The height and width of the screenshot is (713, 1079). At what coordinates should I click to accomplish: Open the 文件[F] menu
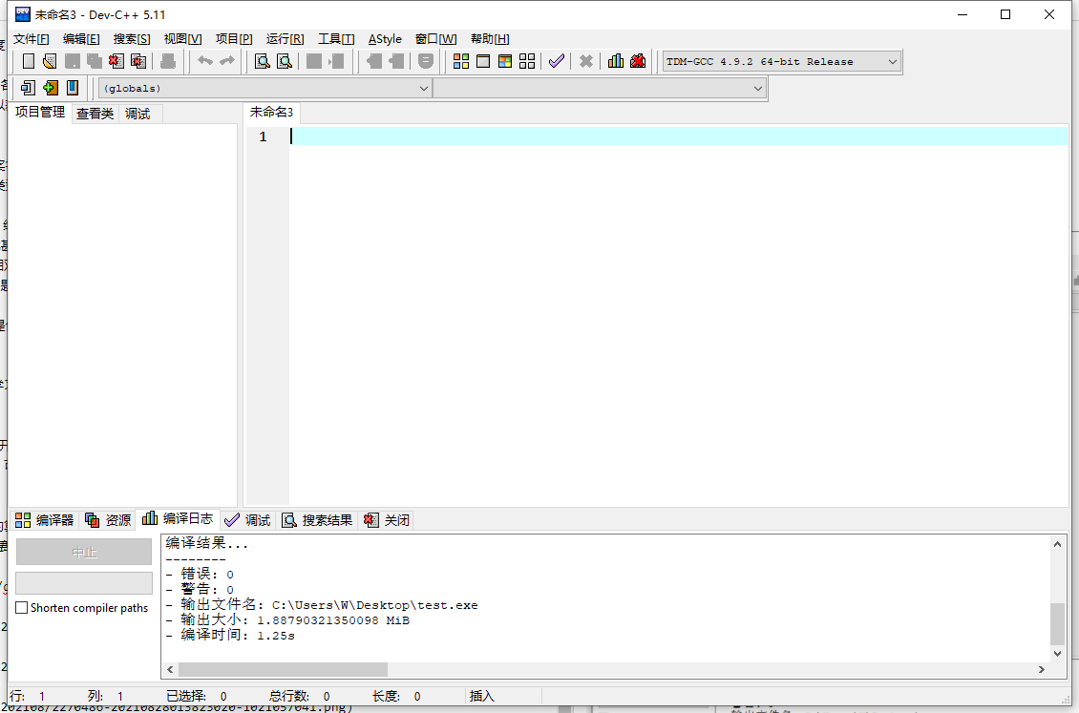click(x=31, y=39)
